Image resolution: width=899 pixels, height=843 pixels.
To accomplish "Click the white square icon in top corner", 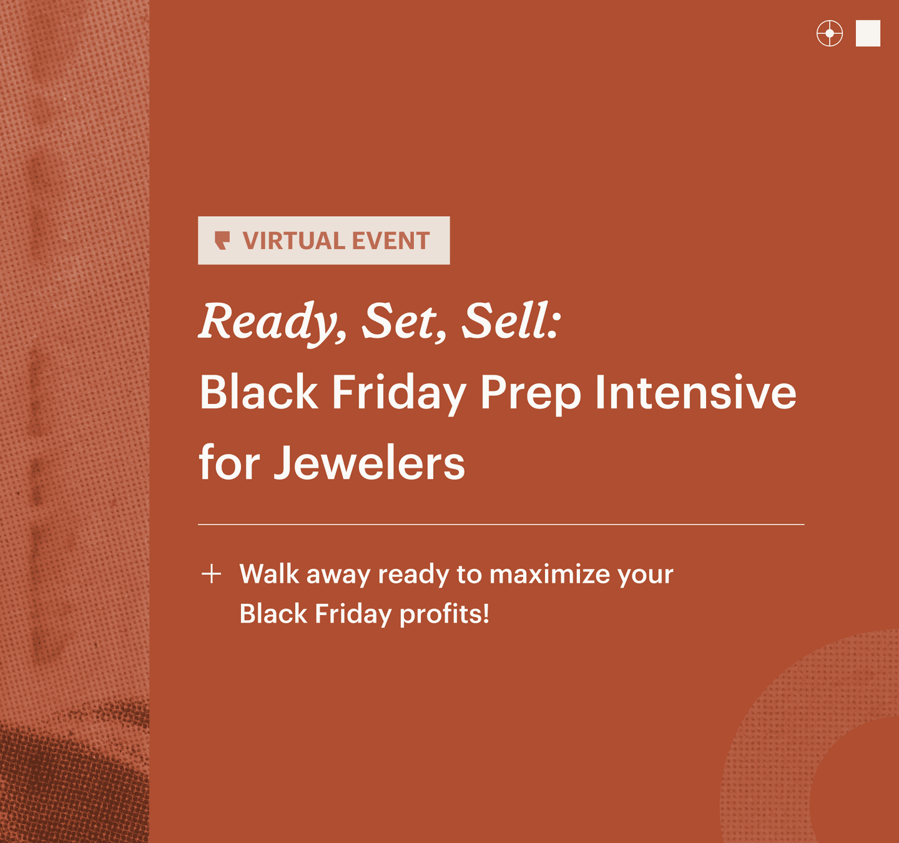I will (868, 33).
